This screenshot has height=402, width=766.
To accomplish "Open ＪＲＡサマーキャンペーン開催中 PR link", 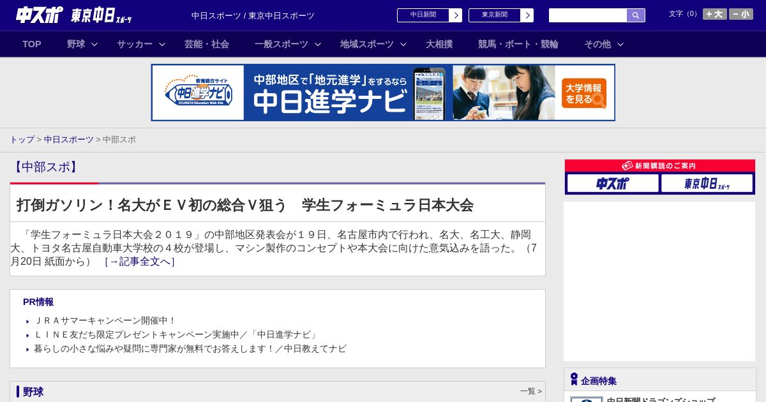I will [x=105, y=320].
